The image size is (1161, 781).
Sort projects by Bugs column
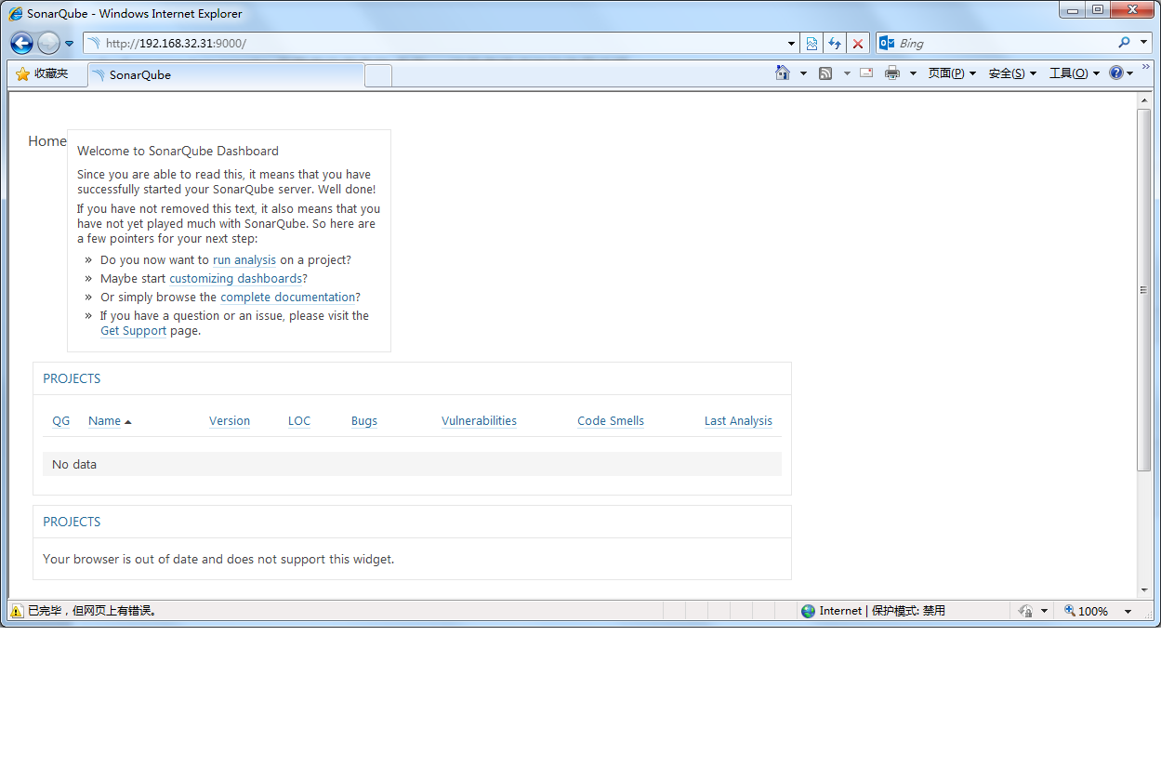[x=364, y=421]
